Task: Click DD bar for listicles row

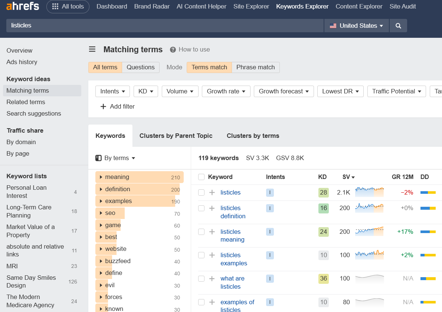Action: (x=428, y=192)
